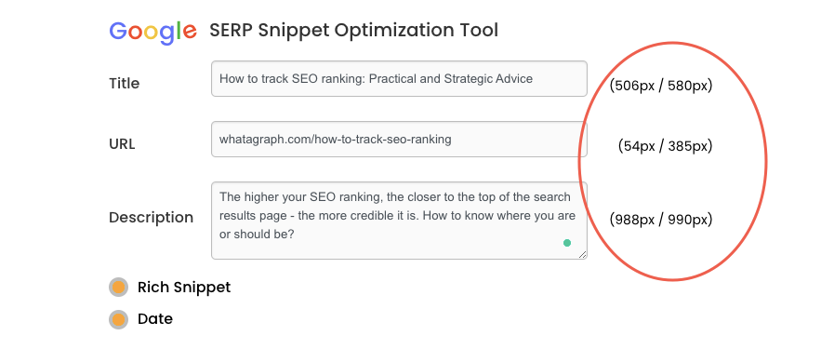The width and height of the screenshot is (821, 349).
Task: Toggle the Date switch
Action: pos(118,319)
